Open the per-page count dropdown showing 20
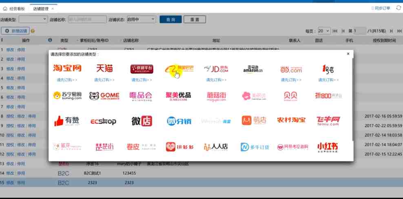Viewport: 403px width, 199px height. click(x=324, y=31)
